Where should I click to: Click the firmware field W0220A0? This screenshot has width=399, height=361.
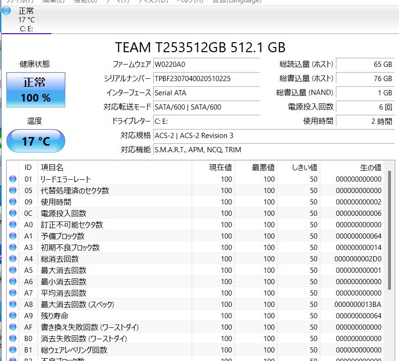click(x=206, y=65)
